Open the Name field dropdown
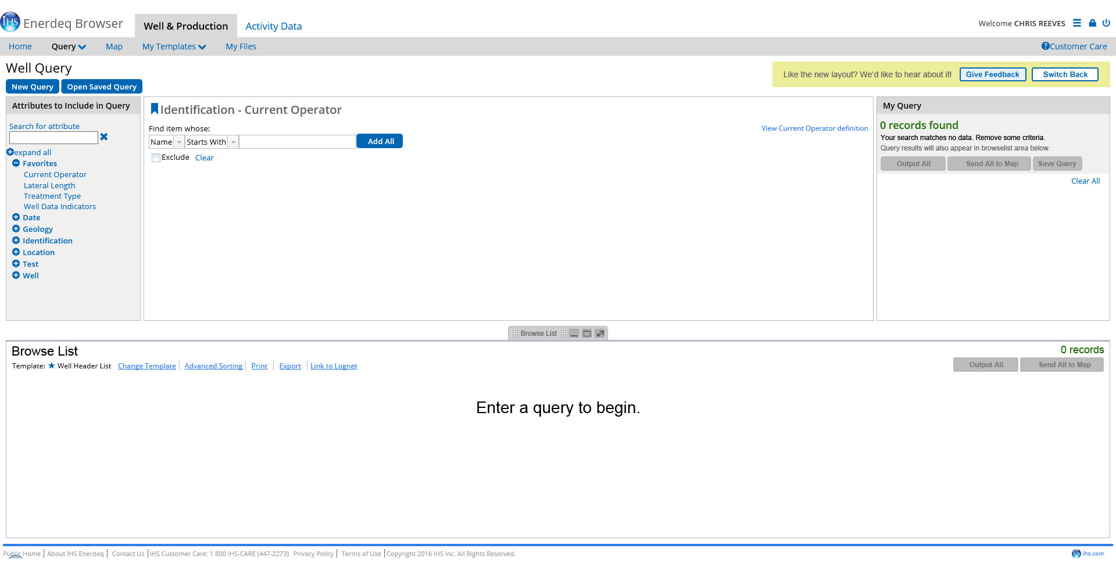The height and width of the screenshot is (570, 1116). coord(179,142)
